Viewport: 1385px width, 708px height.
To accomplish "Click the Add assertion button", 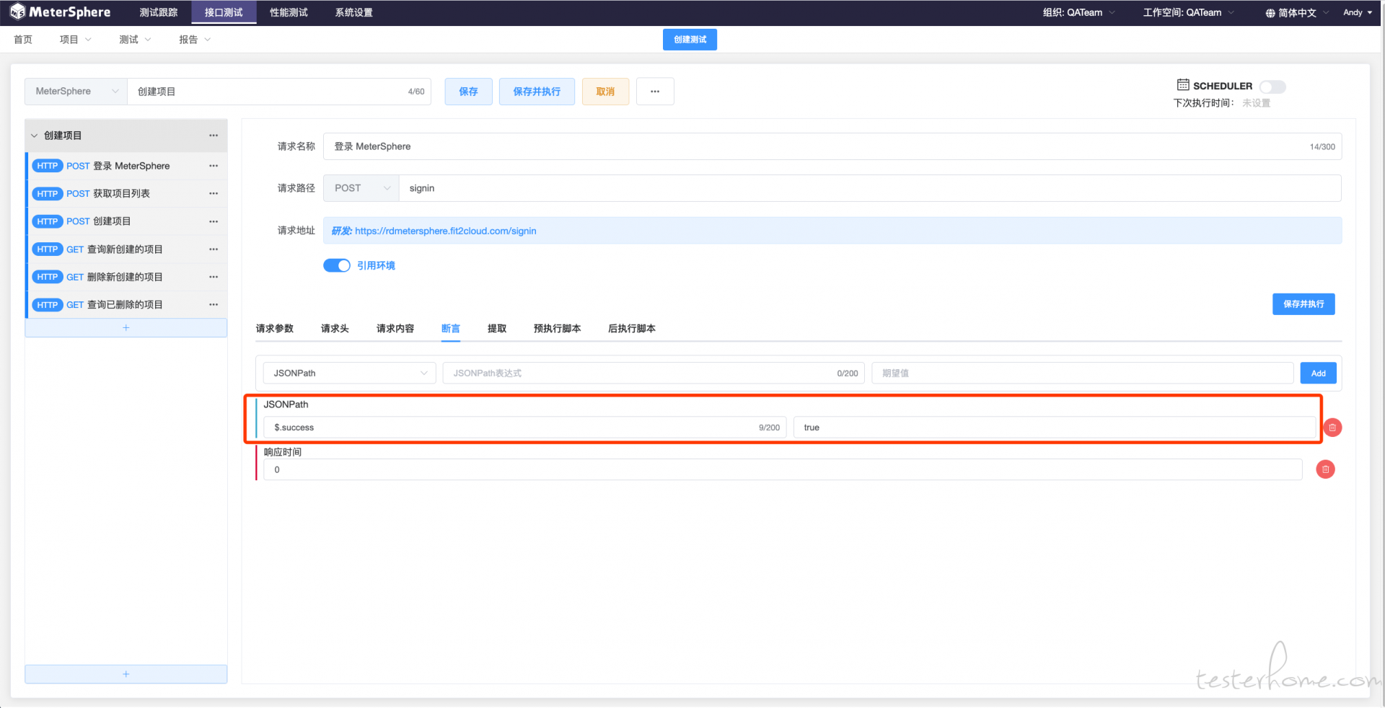I will pyautogui.click(x=1319, y=373).
